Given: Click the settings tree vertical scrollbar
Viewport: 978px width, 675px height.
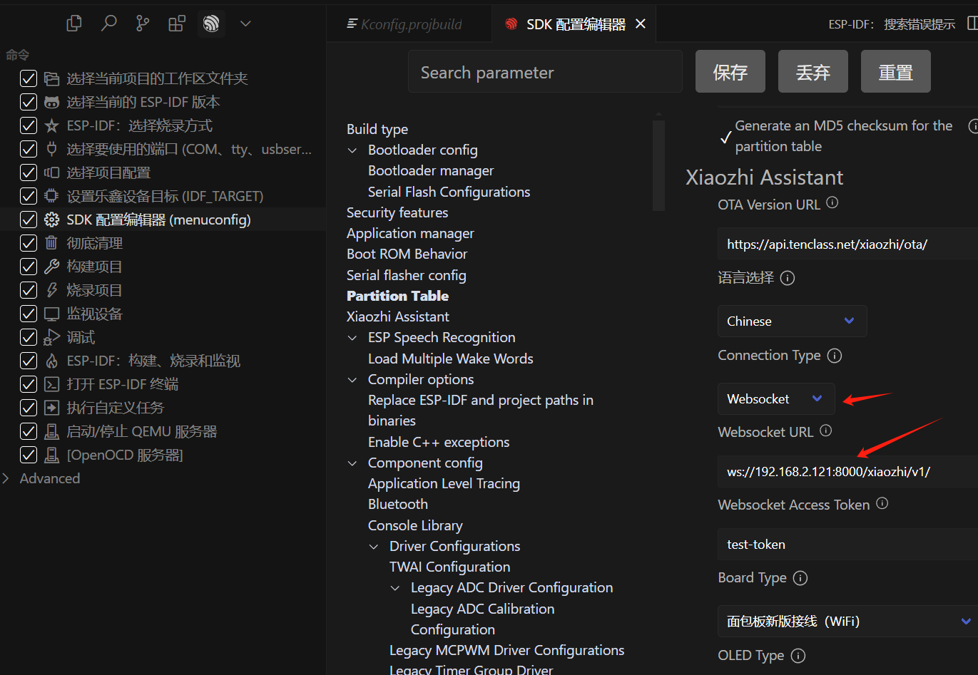Looking at the screenshot, I should click(658, 164).
